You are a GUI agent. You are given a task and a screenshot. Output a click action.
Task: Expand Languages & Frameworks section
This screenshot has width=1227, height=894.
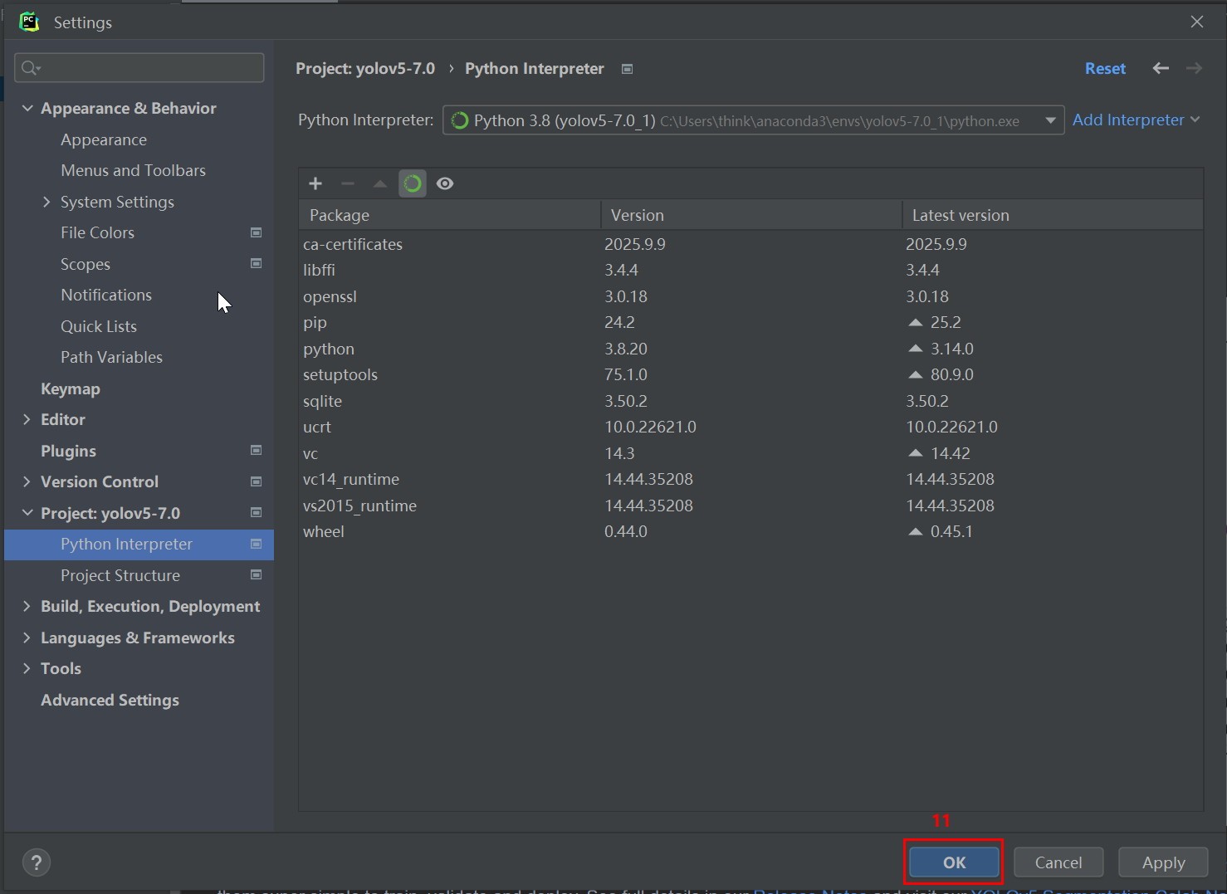point(27,638)
